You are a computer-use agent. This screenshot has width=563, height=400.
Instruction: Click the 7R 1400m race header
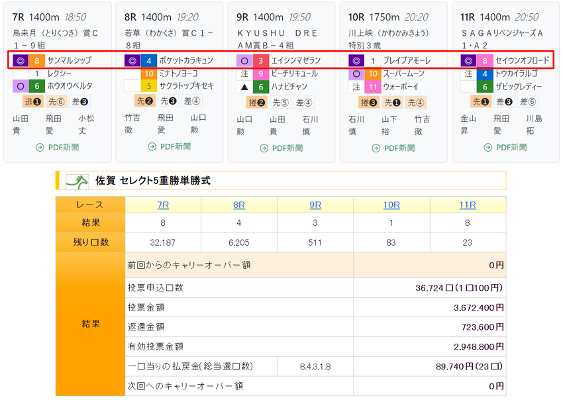pyautogui.click(x=49, y=17)
